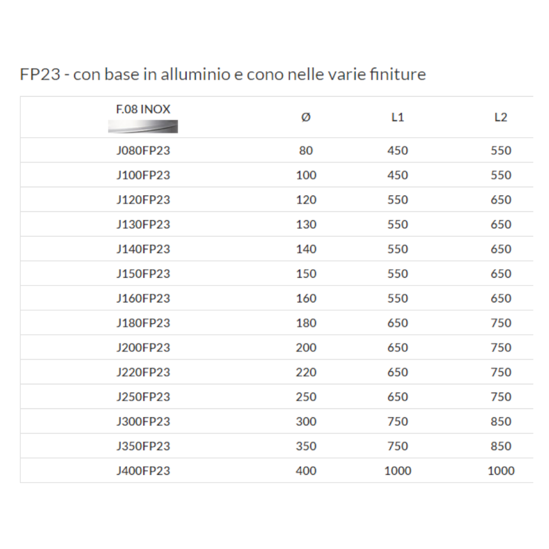Select product code J140FP23
The image size is (549, 549).
pos(143,249)
